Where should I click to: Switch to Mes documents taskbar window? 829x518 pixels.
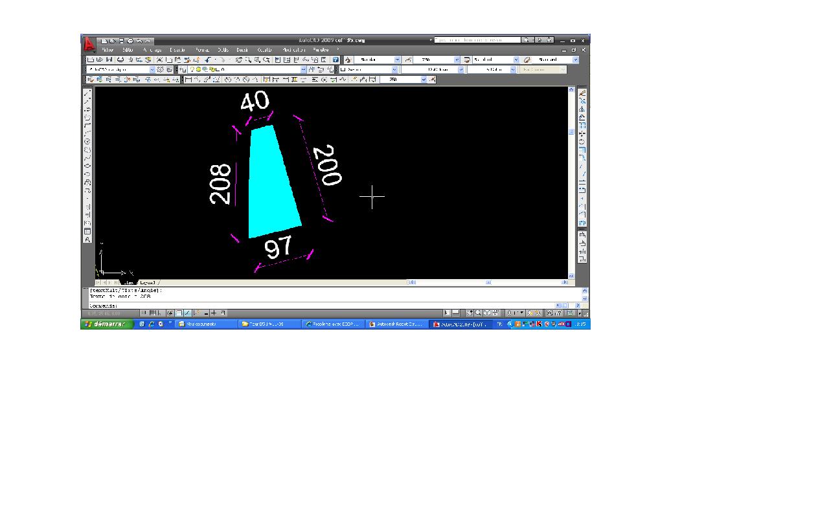click(207, 324)
